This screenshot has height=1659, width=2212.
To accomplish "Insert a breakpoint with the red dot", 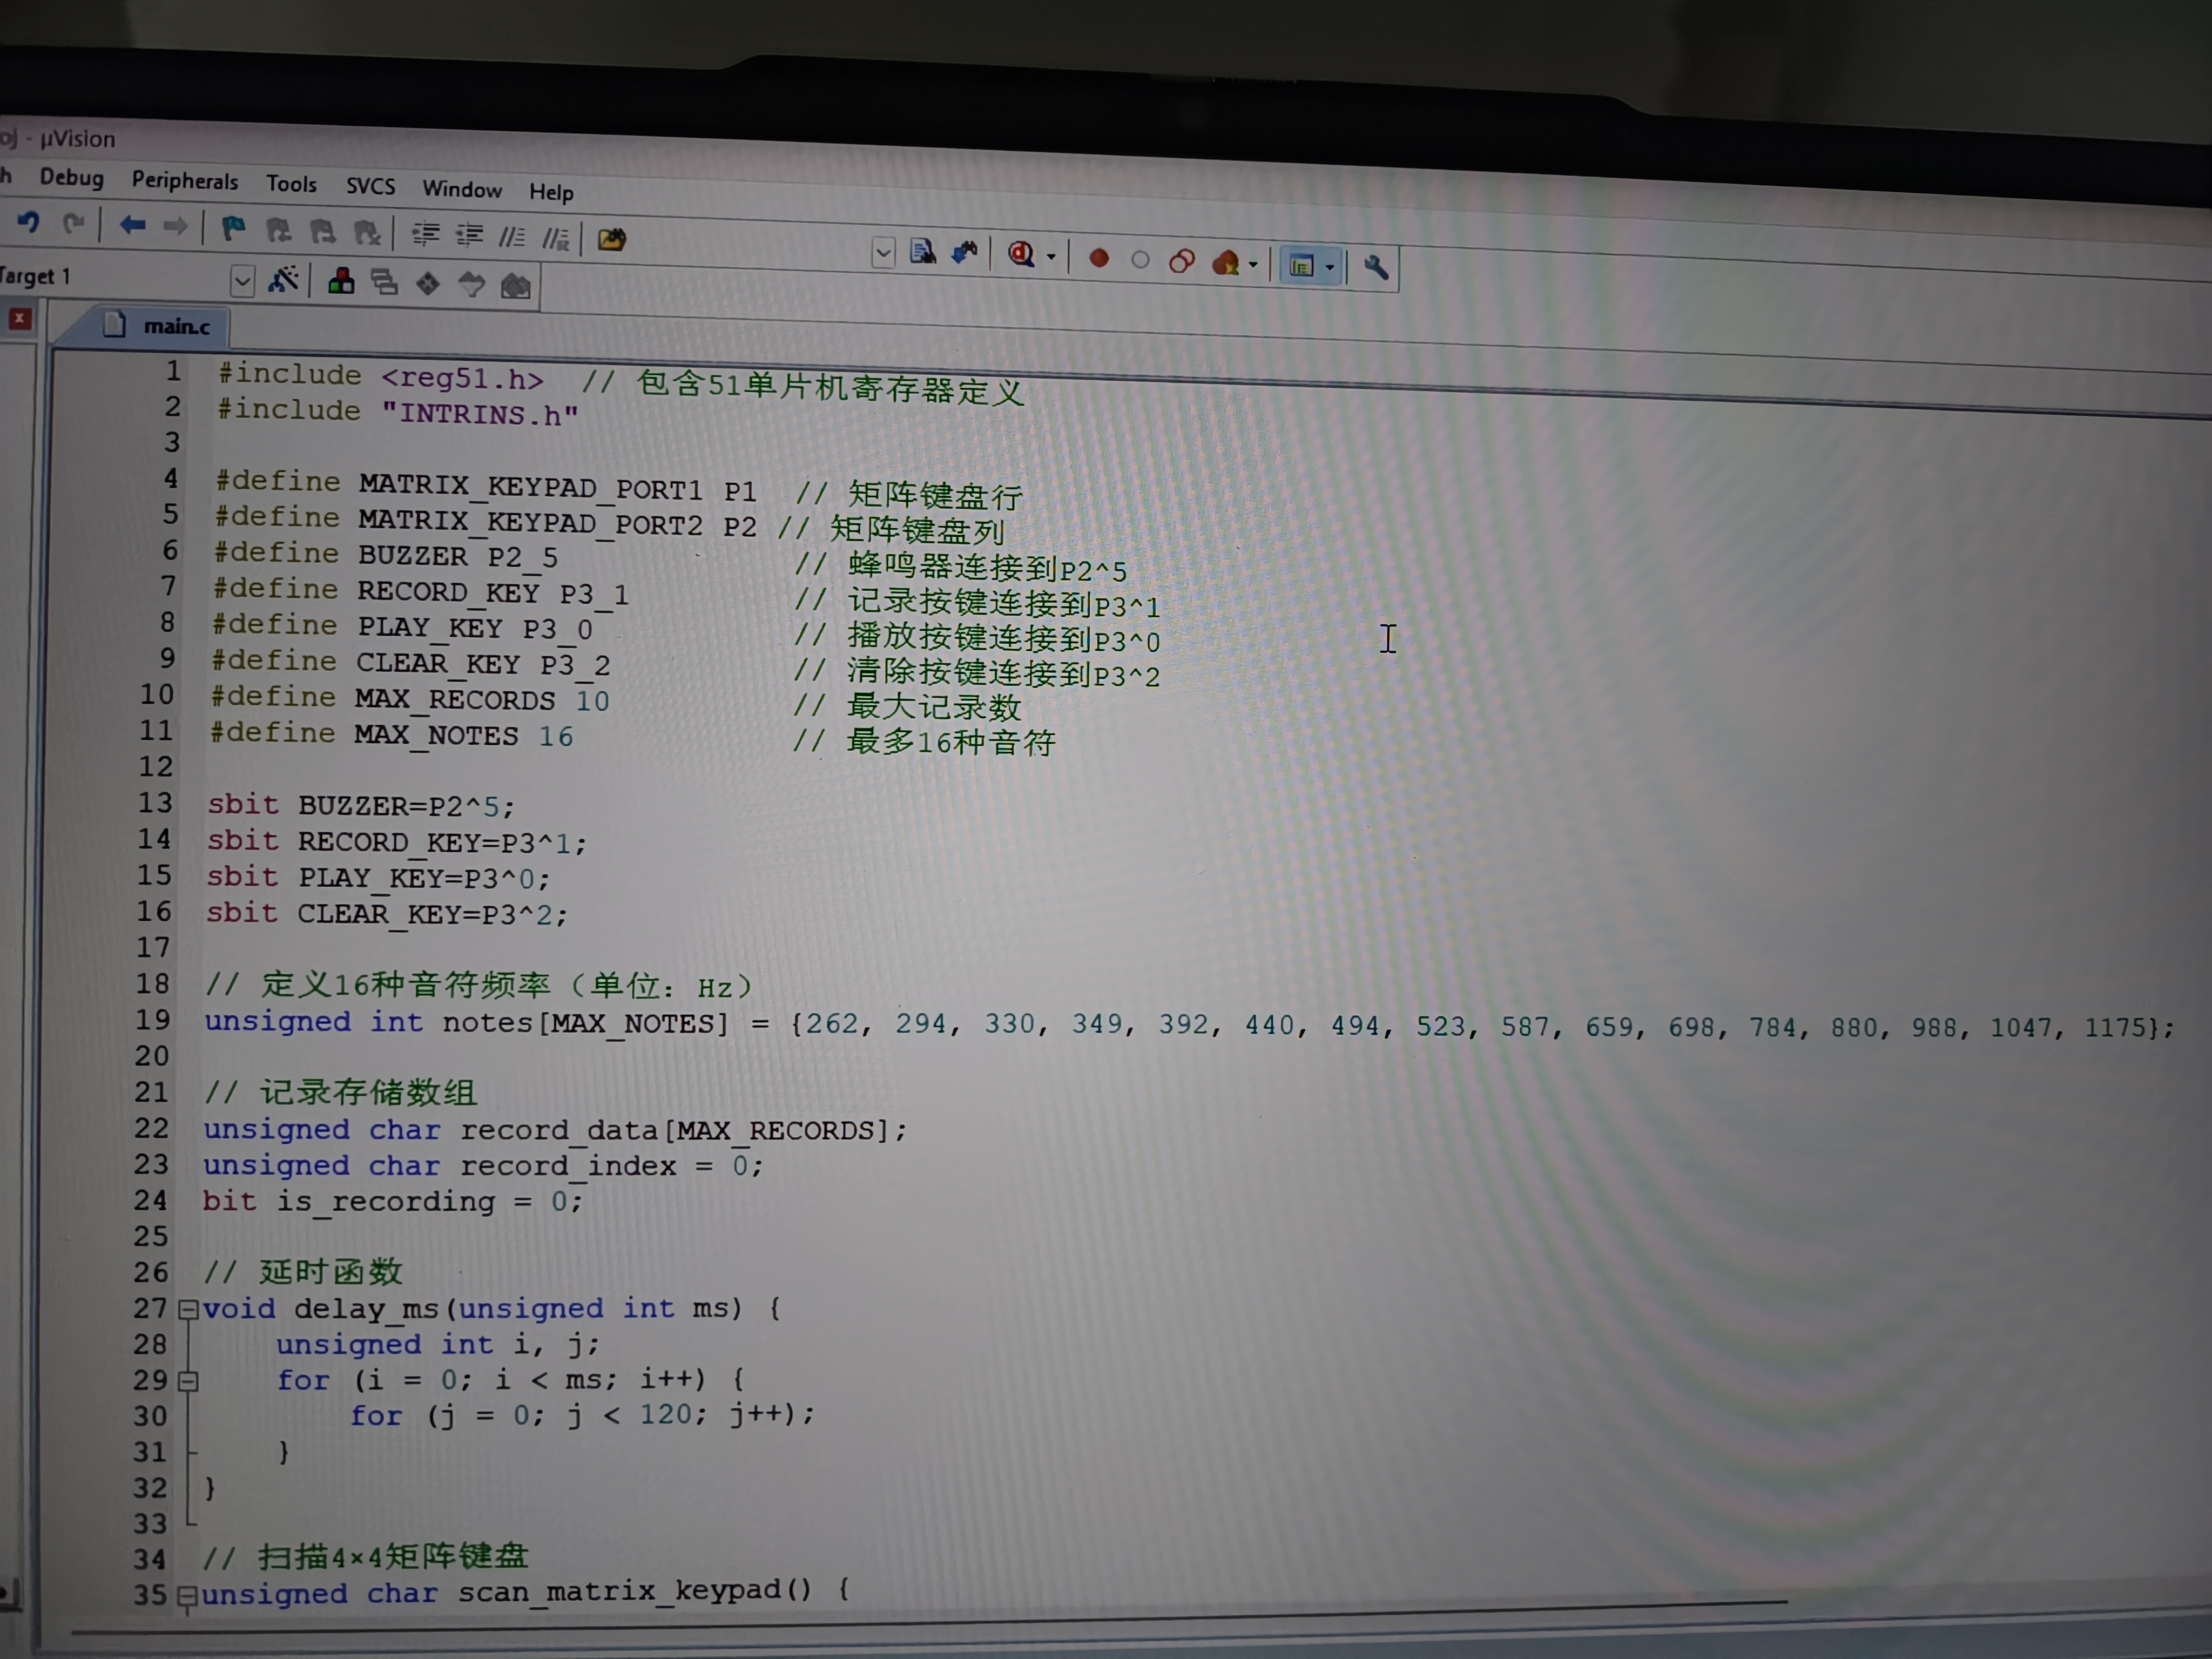I will (1099, 259).
